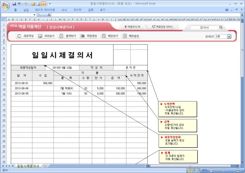
Task: Click the 메모보기 button
Action: click(110, 36)
